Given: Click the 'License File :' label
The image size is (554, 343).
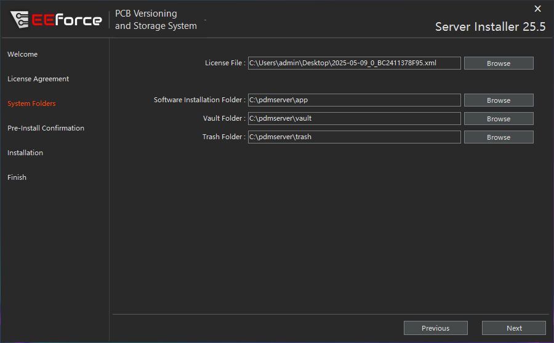Looking at the screenshot, I should tap(225, 63).
